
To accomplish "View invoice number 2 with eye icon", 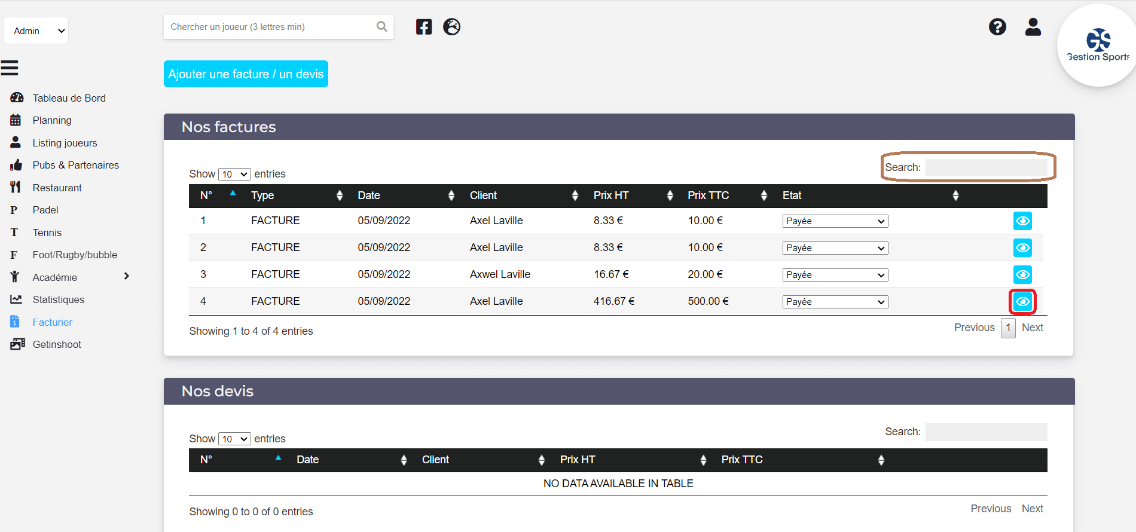I will 1022,248.
